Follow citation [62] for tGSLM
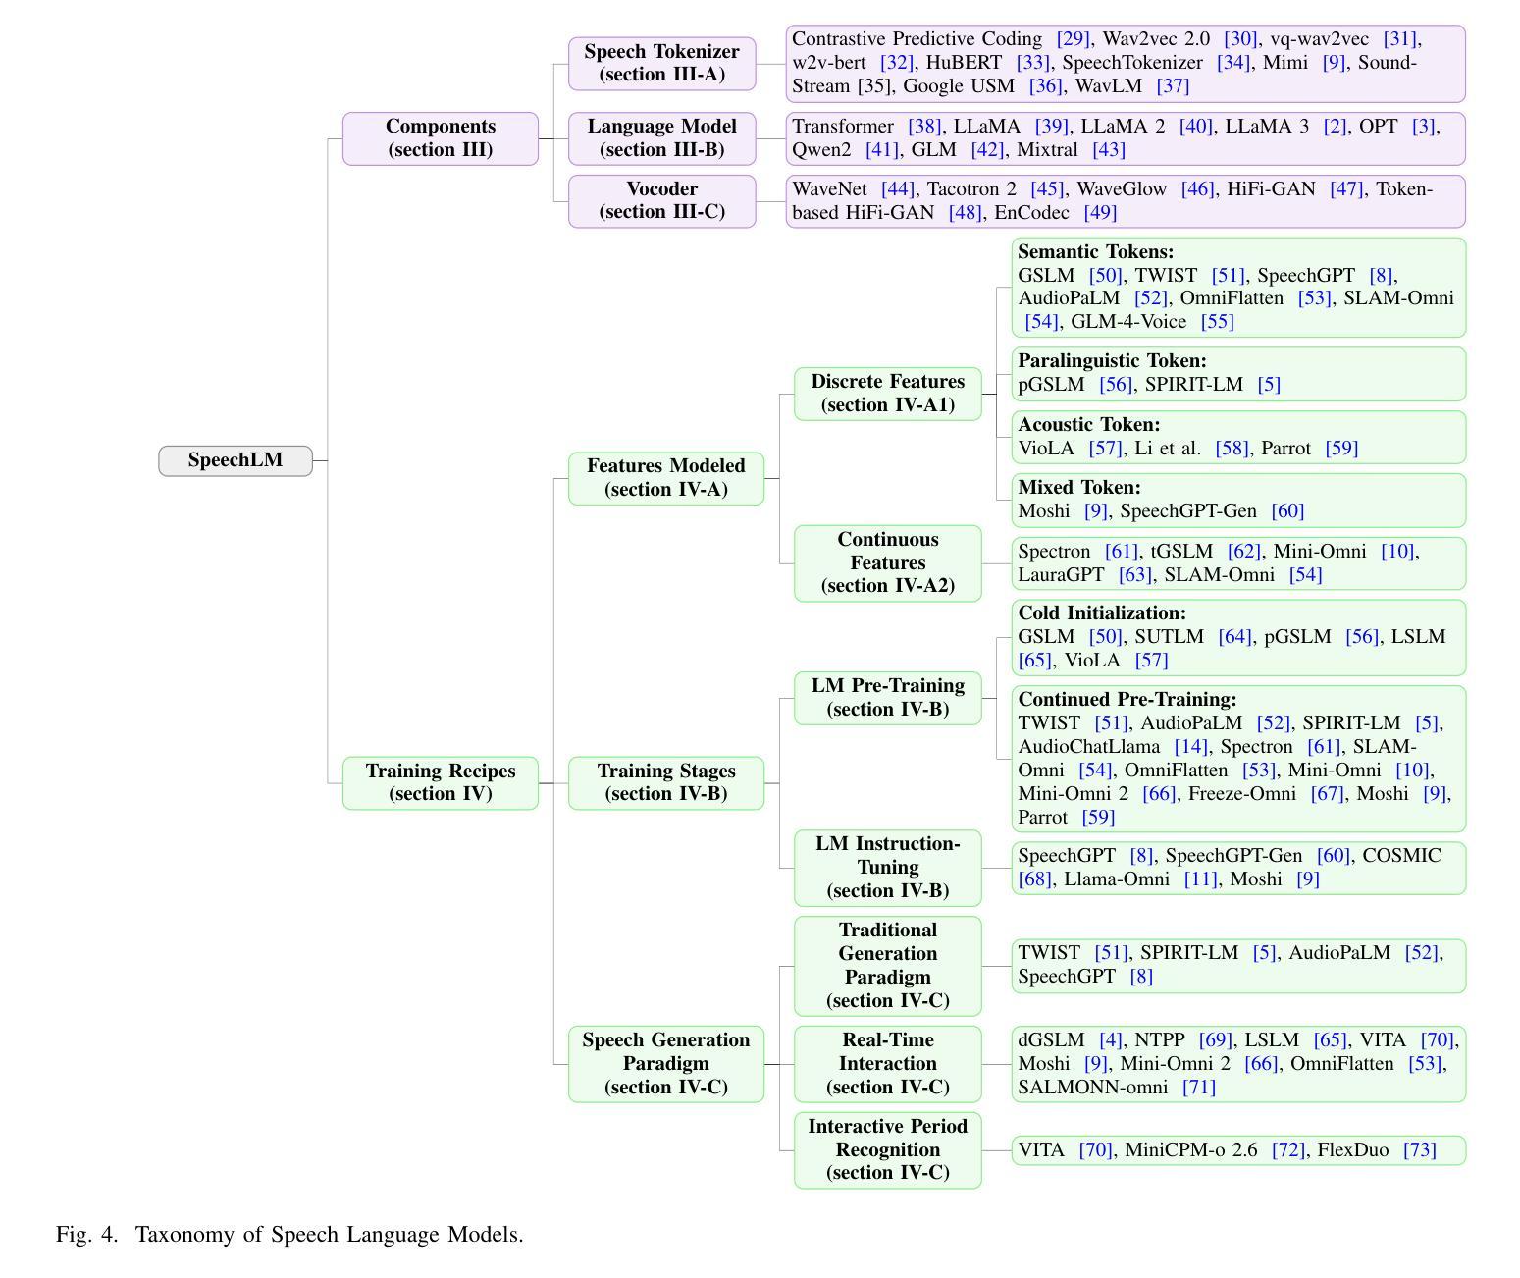 coord(1244,552)
